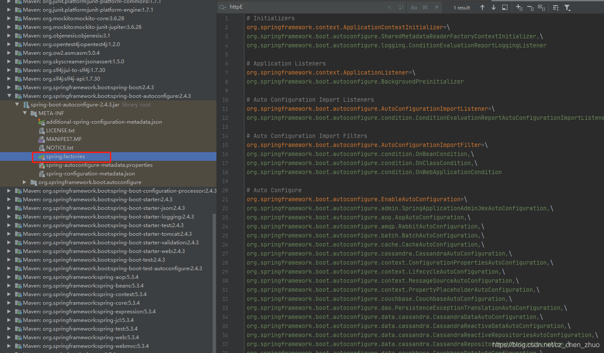604x353 pixels.
Task: Click the '1 result' search count label
Action: click(x=462, y=8)
